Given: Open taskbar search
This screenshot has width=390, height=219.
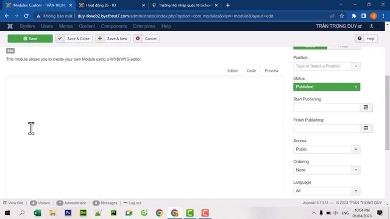Looking at the screenshot, I should (22, 213).
